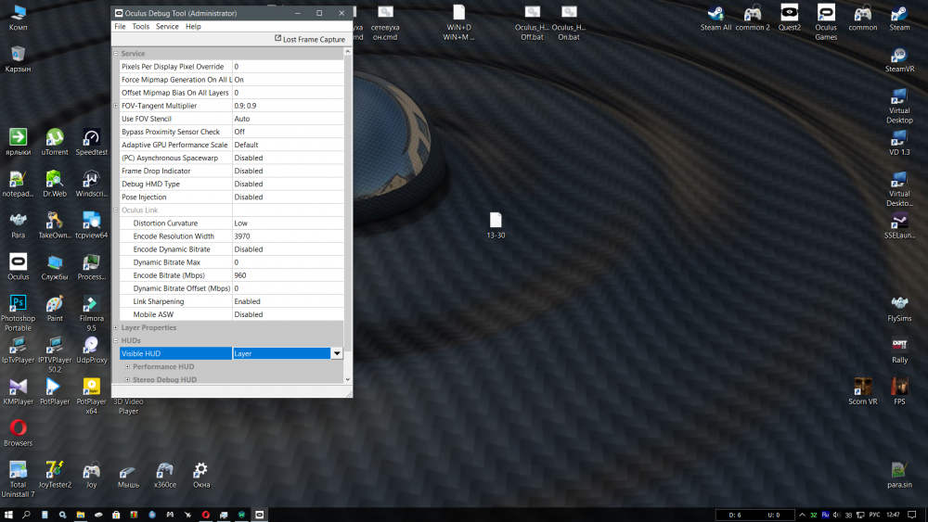Select the 13-30 file on desktop

[496, 222]
